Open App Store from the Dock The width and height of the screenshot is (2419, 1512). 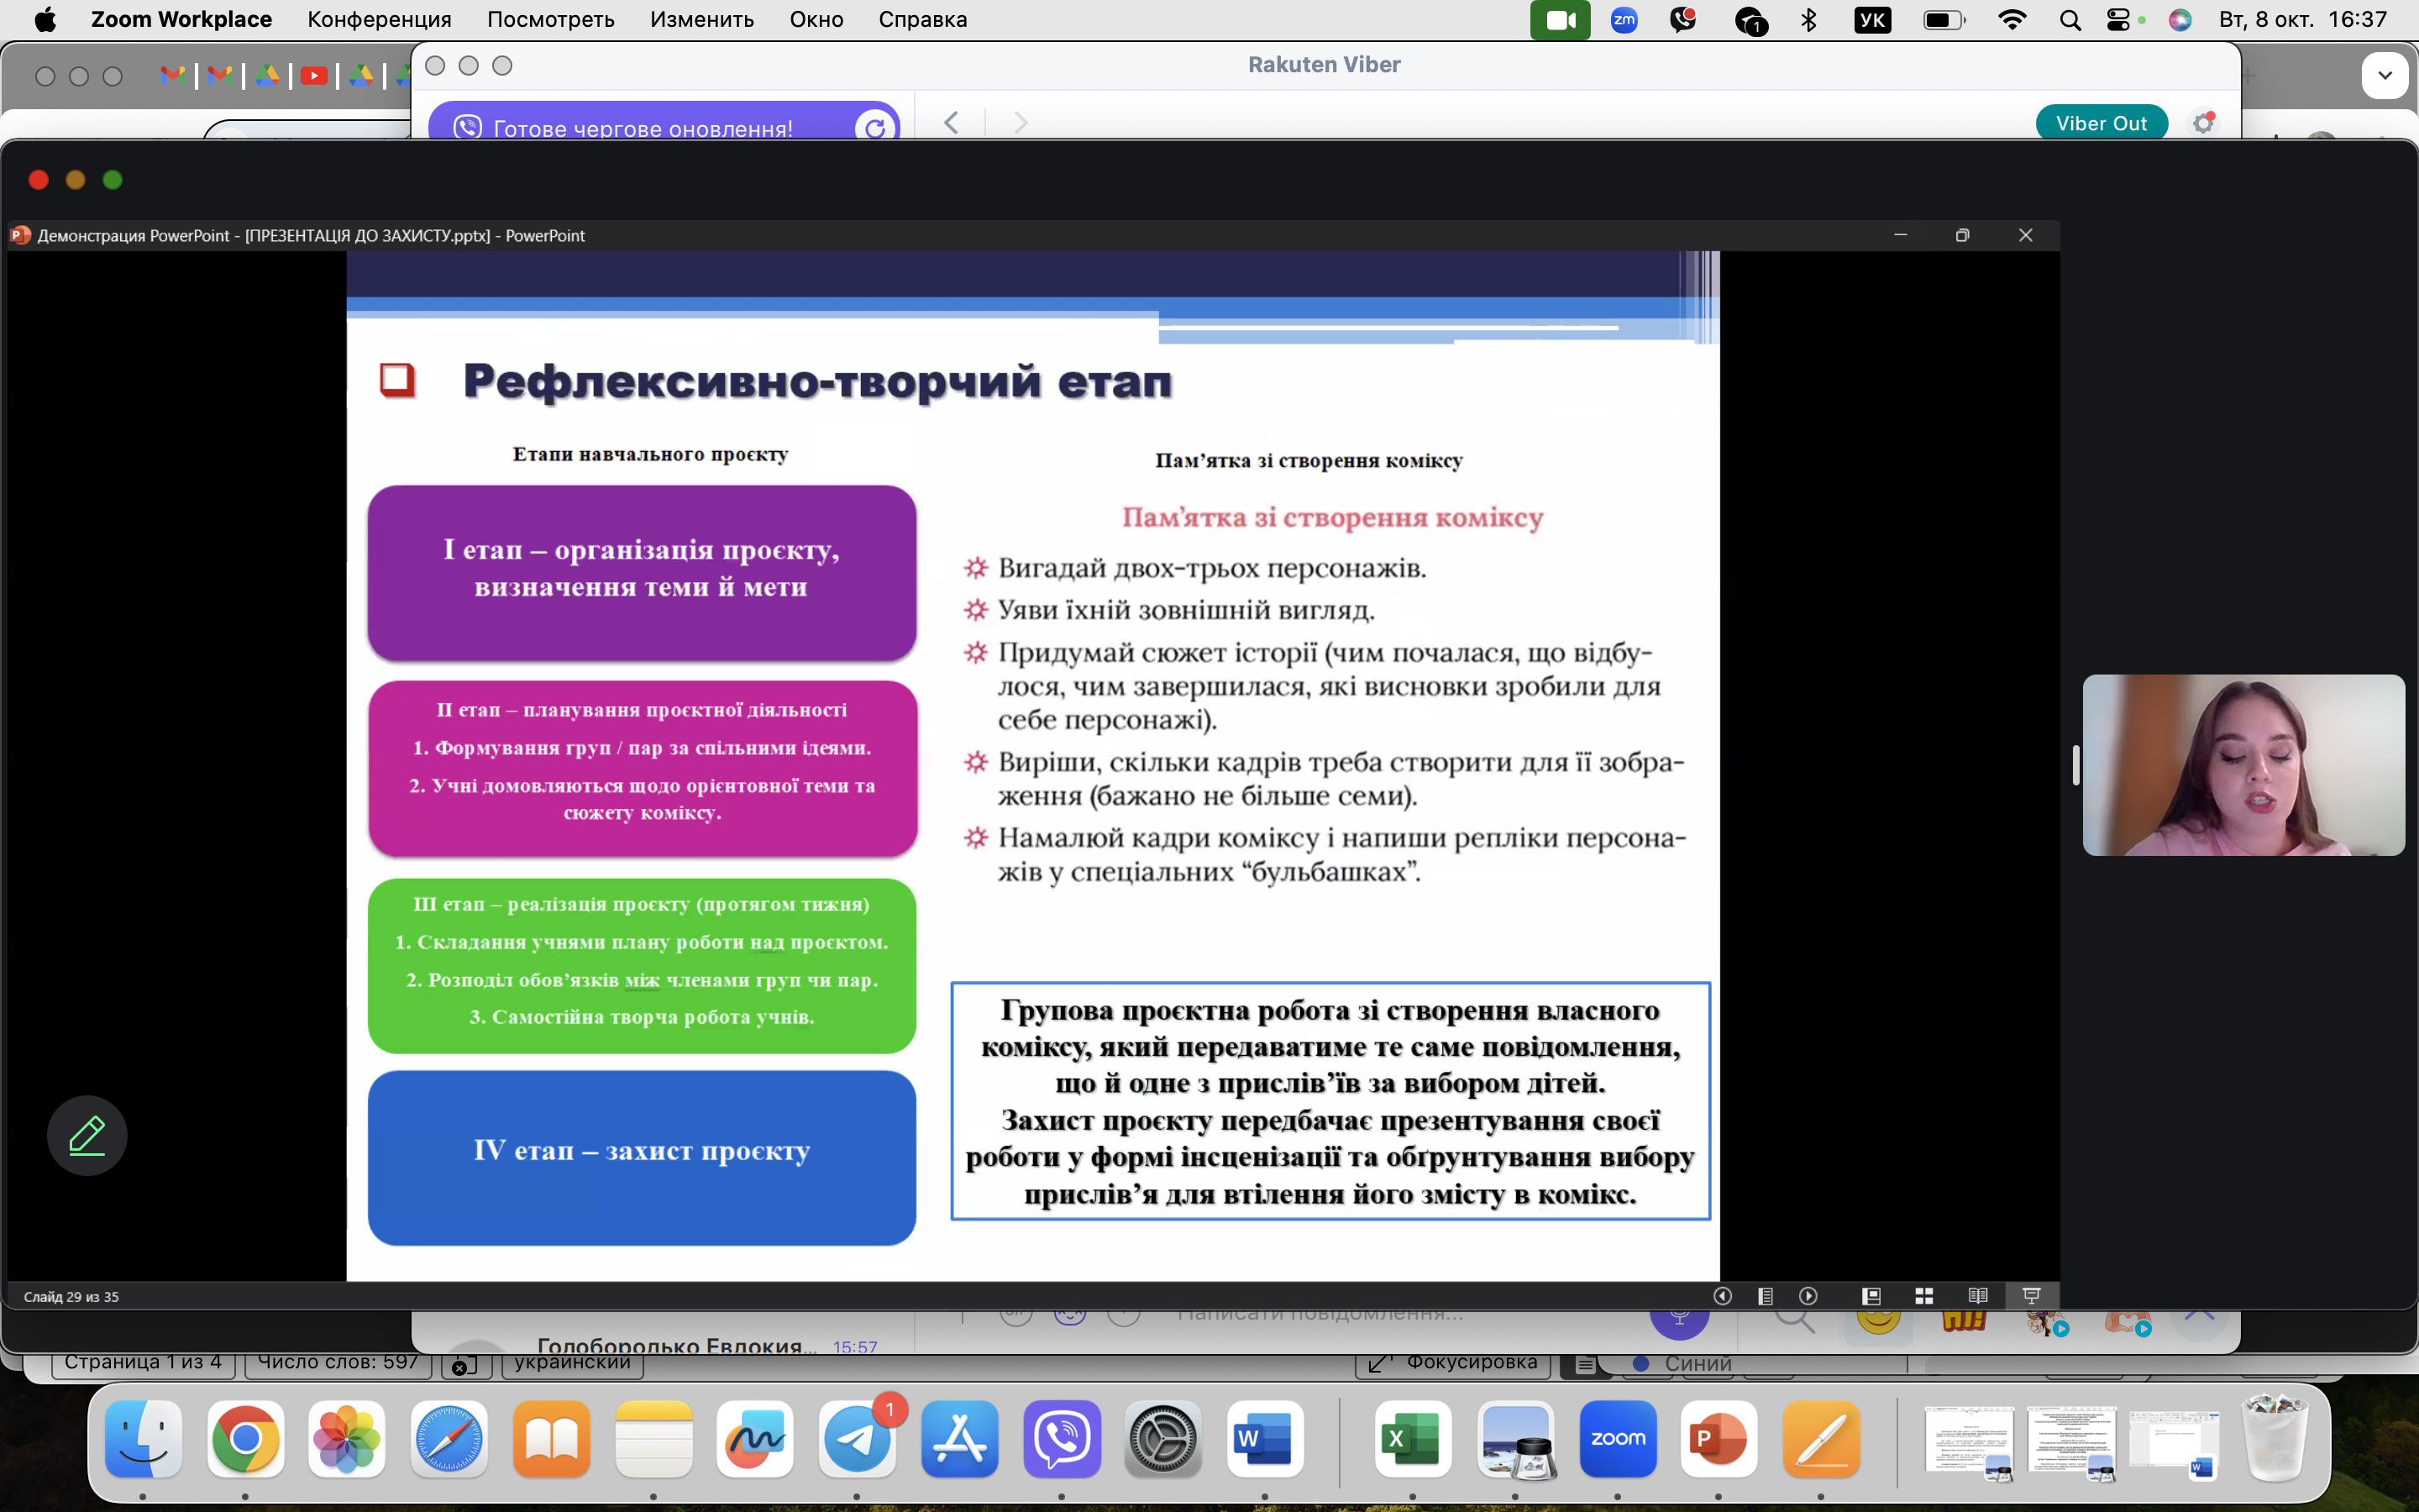click(959, 1439)
